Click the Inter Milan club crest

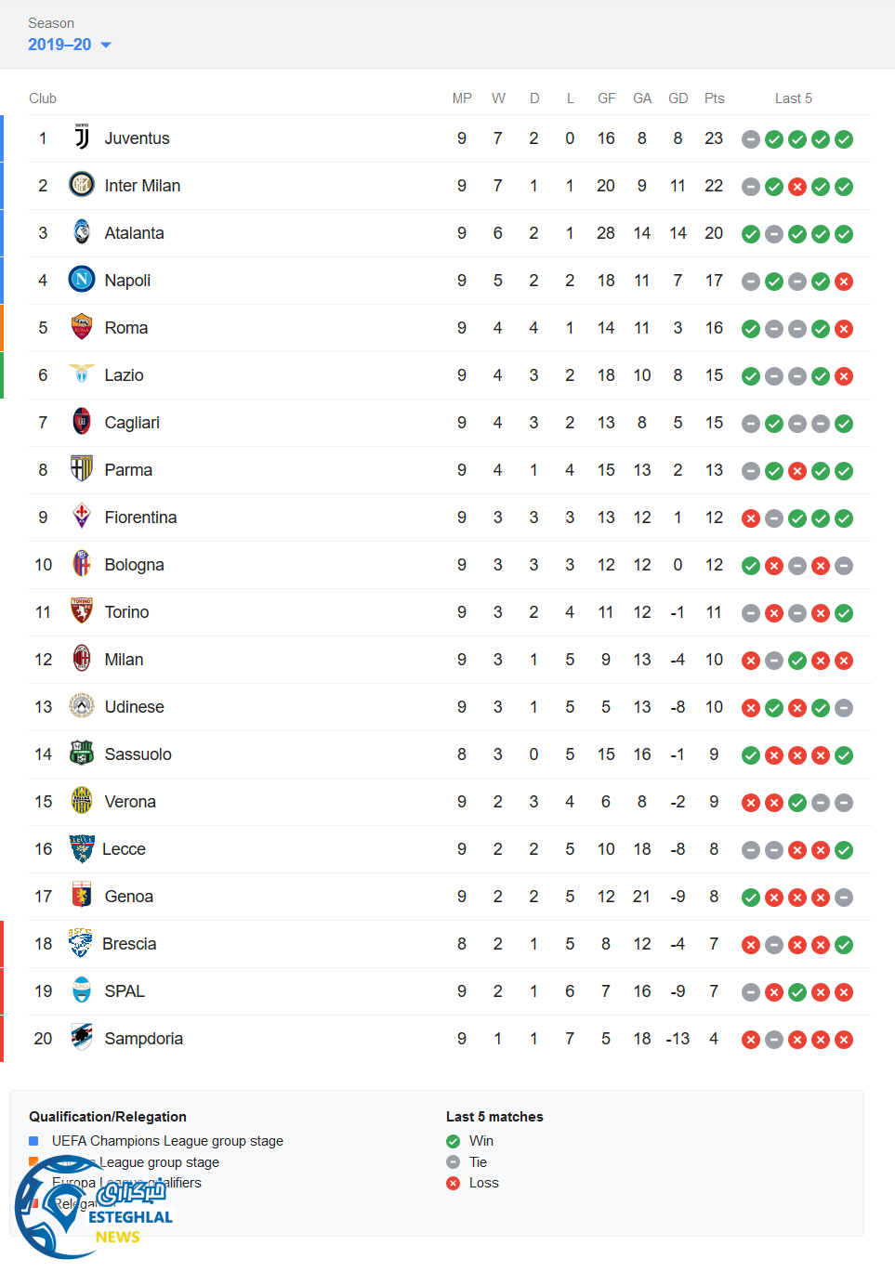82,185
